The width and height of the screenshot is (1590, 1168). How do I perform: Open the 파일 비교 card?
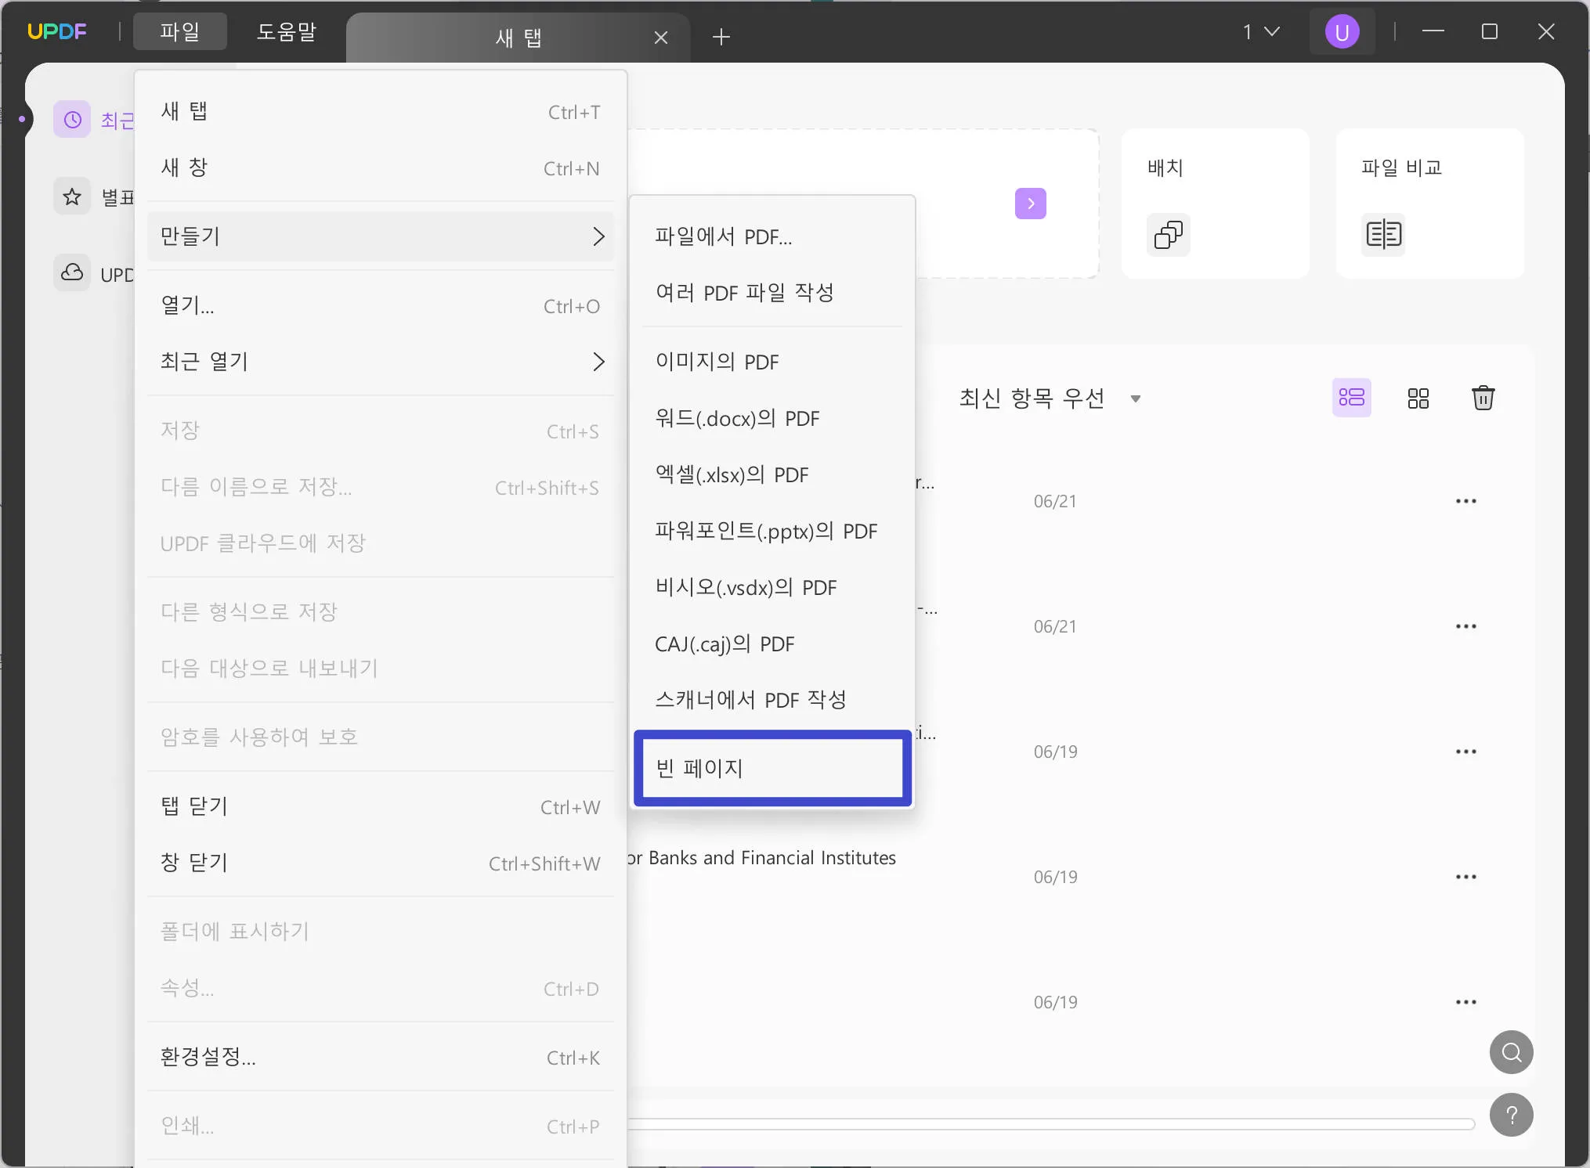point(1429,204)
